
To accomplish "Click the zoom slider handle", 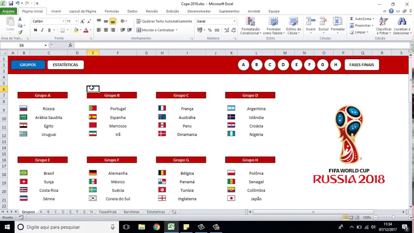I will pyautogui.click(x=393, y=217).
